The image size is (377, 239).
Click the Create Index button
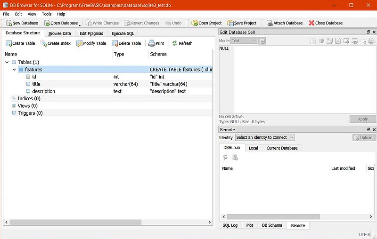click(x=56, y=43)
